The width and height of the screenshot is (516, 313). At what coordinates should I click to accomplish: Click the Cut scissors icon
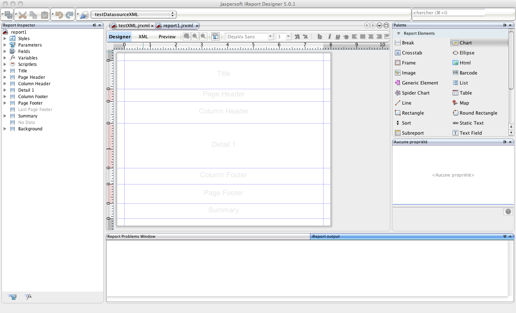pyautogui.click(x=23, y=15)
